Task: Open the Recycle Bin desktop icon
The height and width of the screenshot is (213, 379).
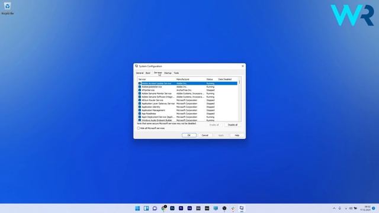Action: click(7, 8)
